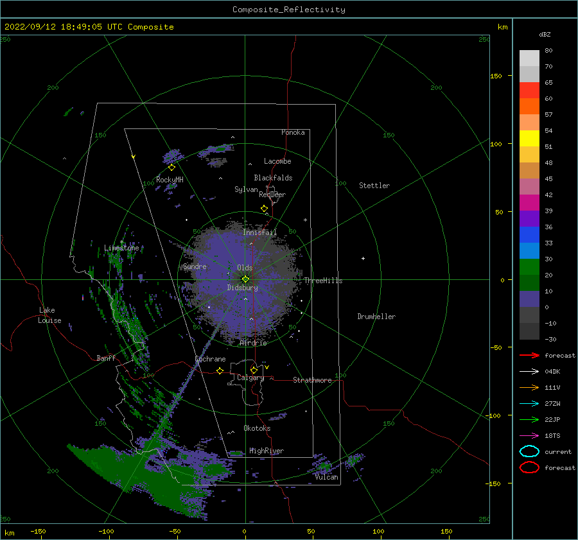Choose the green 22JP arrow icon

[x=529, y=419]
